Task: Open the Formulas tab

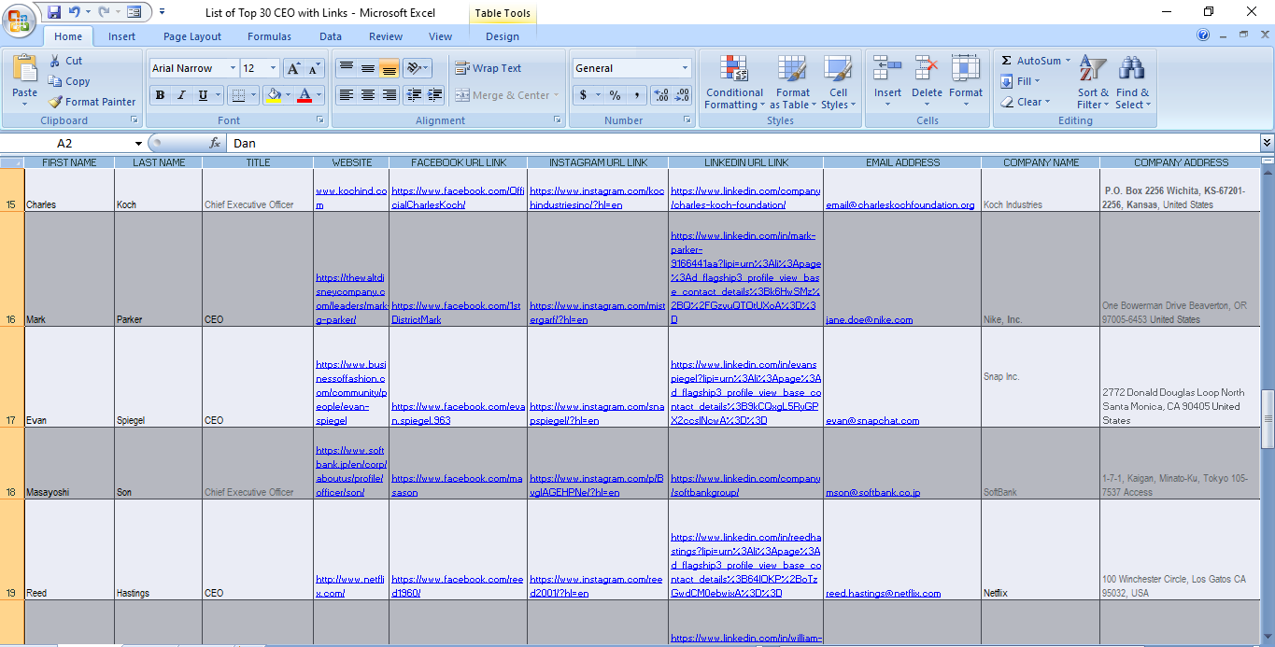Action: pyautogui.click(x=269, y=36)
